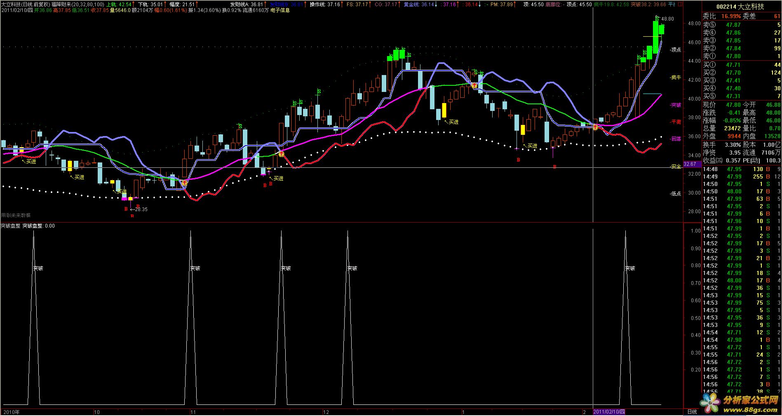Select the 14:53 tick with volume 75
Screen dimensions: 782x416
pyautogui.click(x=742, y=303)
